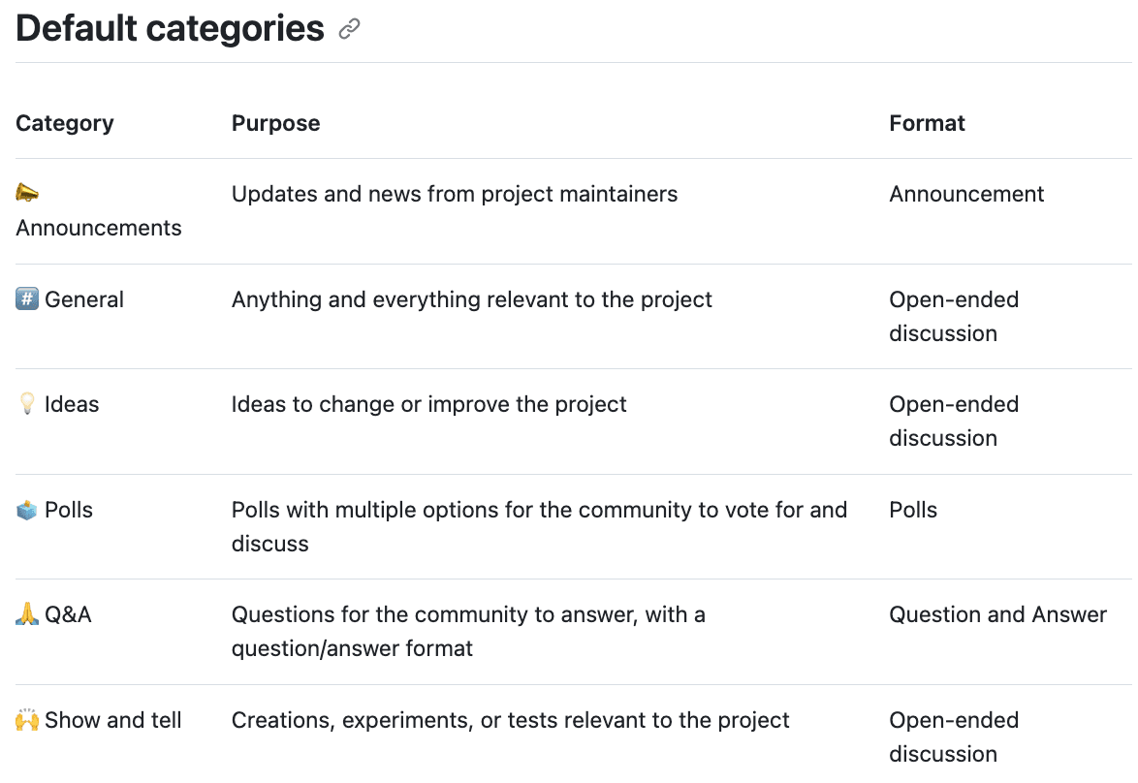Image resolution: width=1138 pixels, height=783 pixels.
Task: Select the Announcements category name
Action: point(99,228)
